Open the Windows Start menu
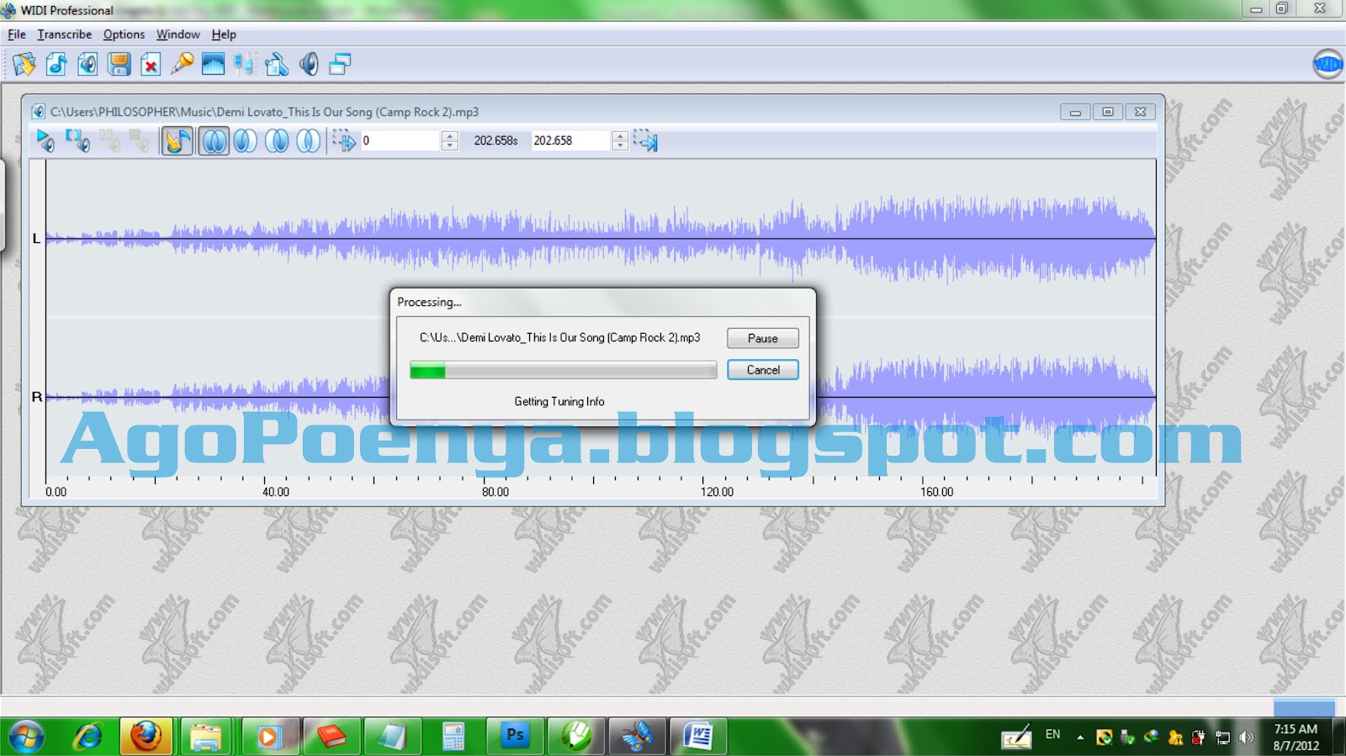 pyautogui.click(x=27, y=737)
